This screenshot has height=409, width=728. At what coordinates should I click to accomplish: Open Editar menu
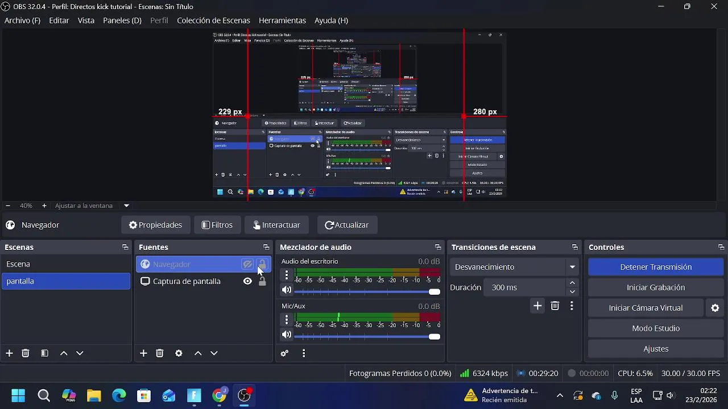[x=59, y=20]
